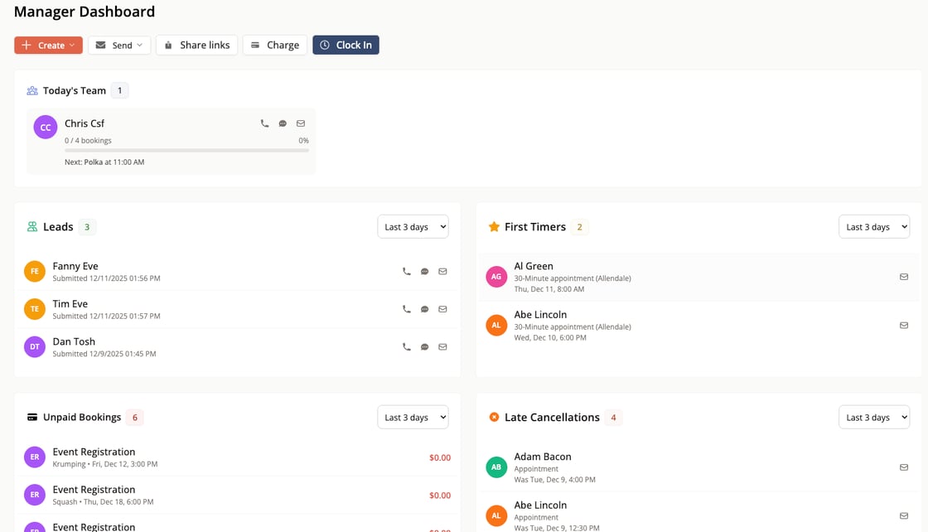
Task: Open Squash Event Registration booking
Action: click(x=237, y=495)
